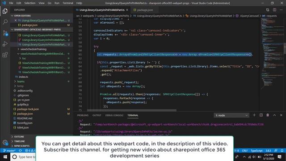286x161 pixels.
Task: Open more editor actions menu
Action: tap(281, 10)
